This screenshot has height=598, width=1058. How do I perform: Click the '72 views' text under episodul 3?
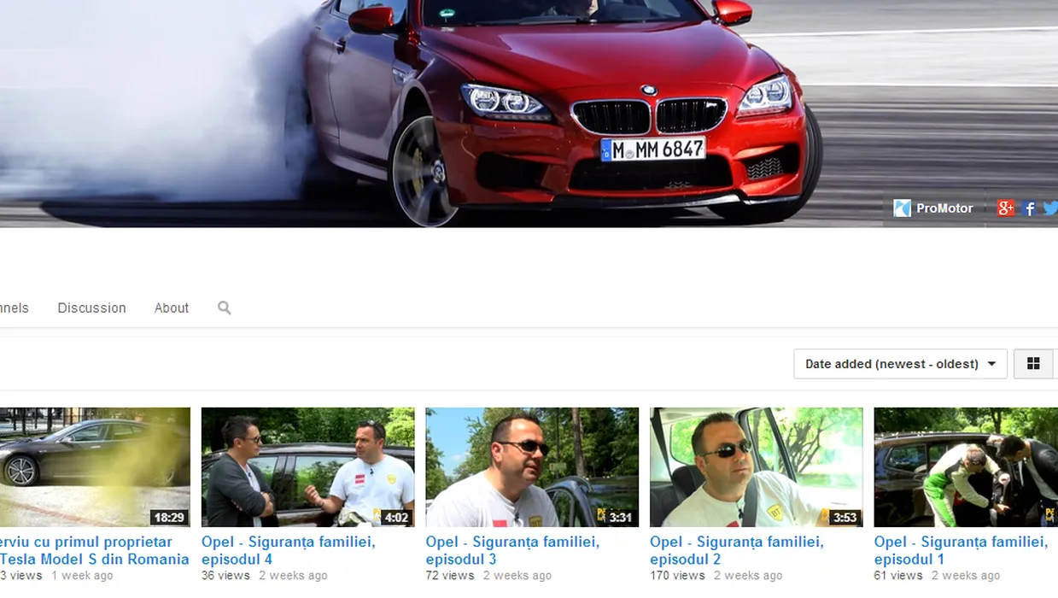450,576
